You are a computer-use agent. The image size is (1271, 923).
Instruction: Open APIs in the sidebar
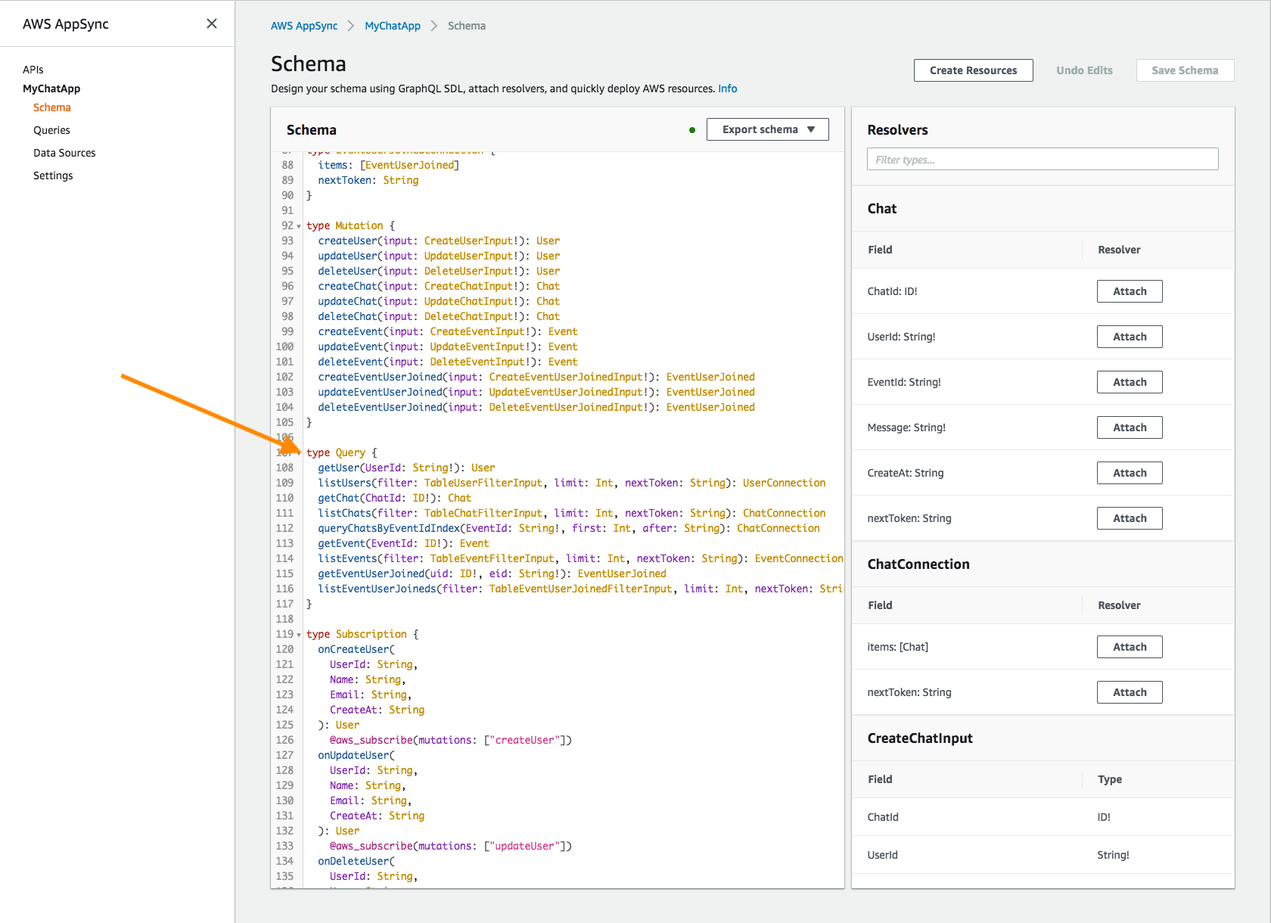pyautogui.click(x=33, y=70)
